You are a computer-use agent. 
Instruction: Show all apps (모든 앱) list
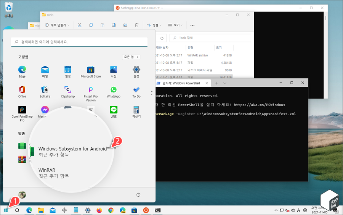[131, 57]
